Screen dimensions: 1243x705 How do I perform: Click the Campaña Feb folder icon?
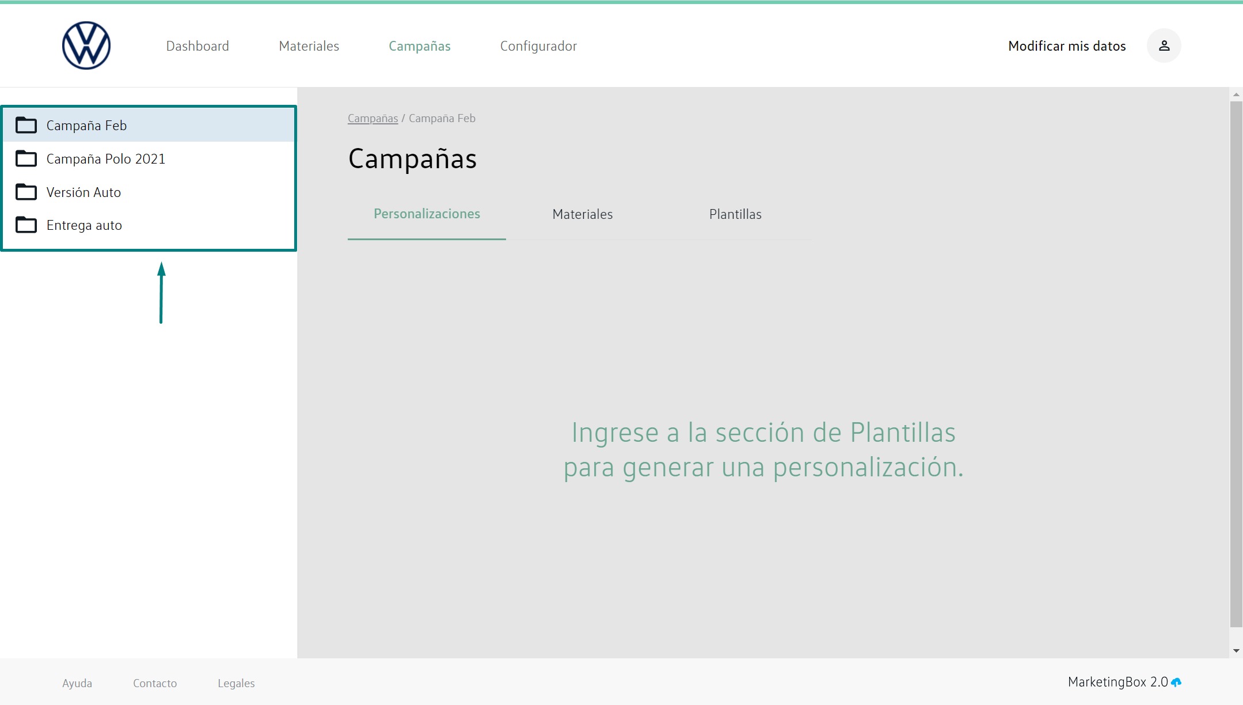pyautogui.click(x=26, y=125)
